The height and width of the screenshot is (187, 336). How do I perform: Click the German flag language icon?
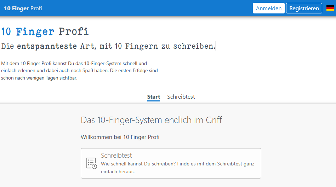[x=330, y=8]
